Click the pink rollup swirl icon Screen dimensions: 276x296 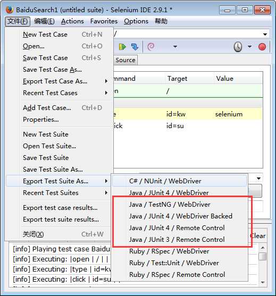point(150,47)
